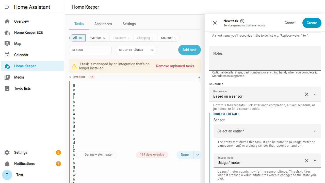Click the Garage water heater chip
This screenshot has width=325, height=183.
(x=96, y=155)
